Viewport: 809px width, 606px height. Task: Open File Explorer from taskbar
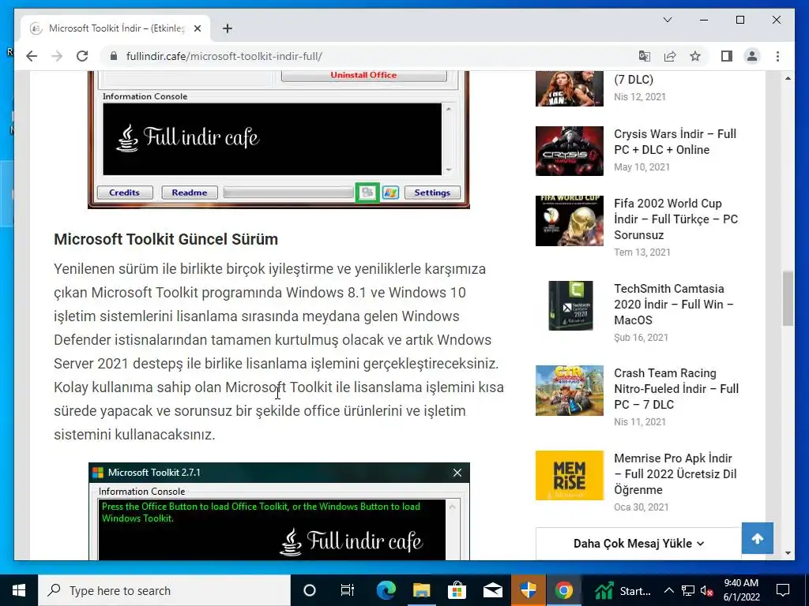pos(422,590)
